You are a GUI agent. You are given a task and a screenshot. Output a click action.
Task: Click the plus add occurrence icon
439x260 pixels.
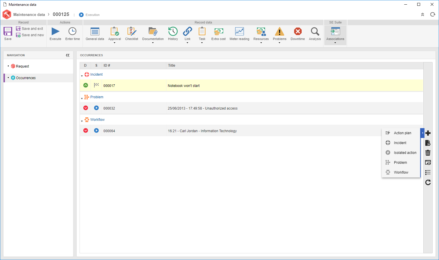pos(428,133)
